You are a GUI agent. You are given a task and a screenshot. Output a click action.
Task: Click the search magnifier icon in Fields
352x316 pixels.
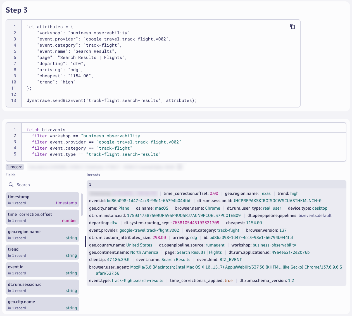coord(11,185)
